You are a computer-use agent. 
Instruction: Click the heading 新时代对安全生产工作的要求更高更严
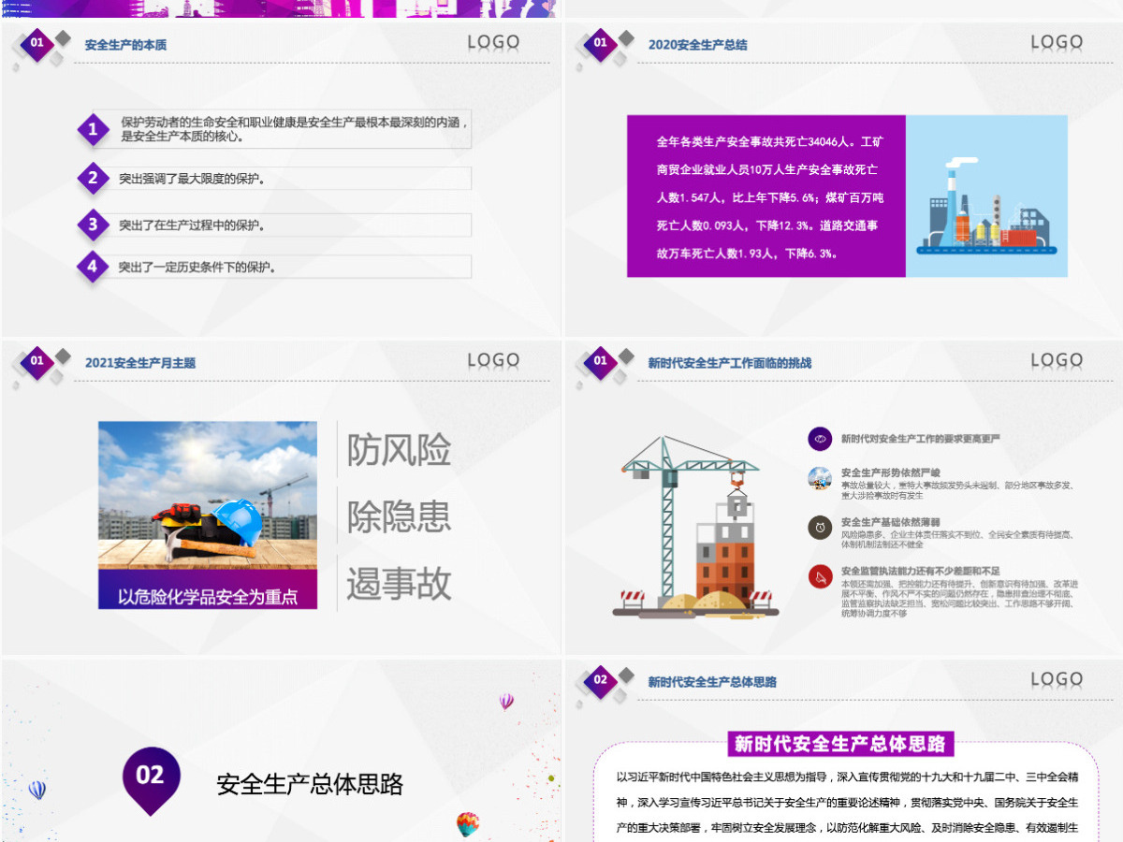pyautogui.click(x=921, y=439)
